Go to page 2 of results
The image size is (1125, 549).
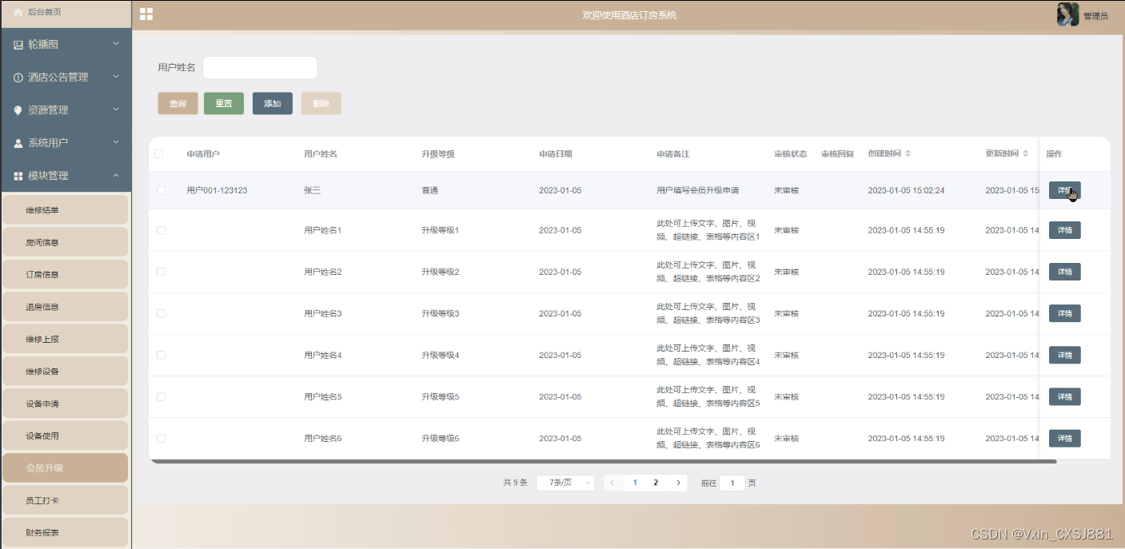pos(656,483)
